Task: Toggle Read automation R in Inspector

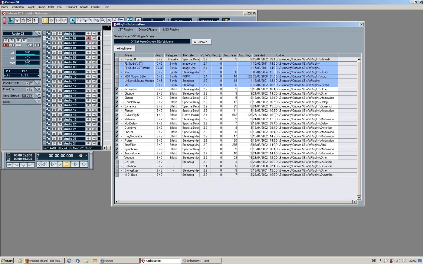Action: tap(18, 40)
